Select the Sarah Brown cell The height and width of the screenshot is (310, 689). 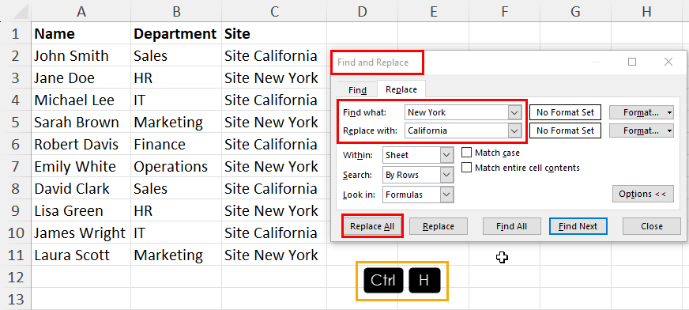[81, 122]
